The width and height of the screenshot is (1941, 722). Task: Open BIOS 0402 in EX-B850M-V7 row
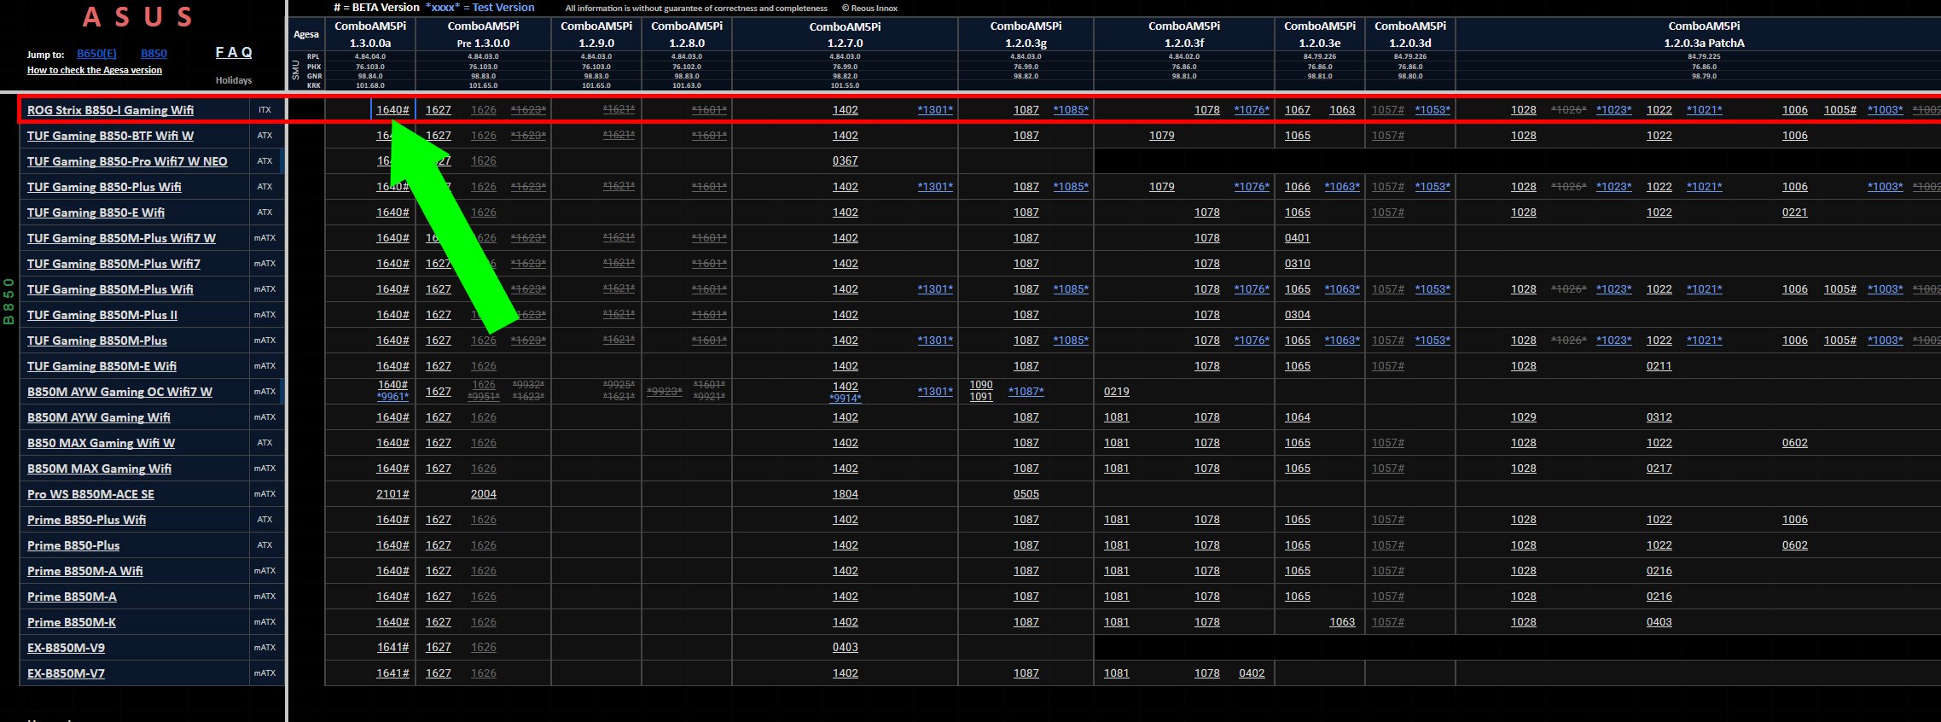point(1252,673)
